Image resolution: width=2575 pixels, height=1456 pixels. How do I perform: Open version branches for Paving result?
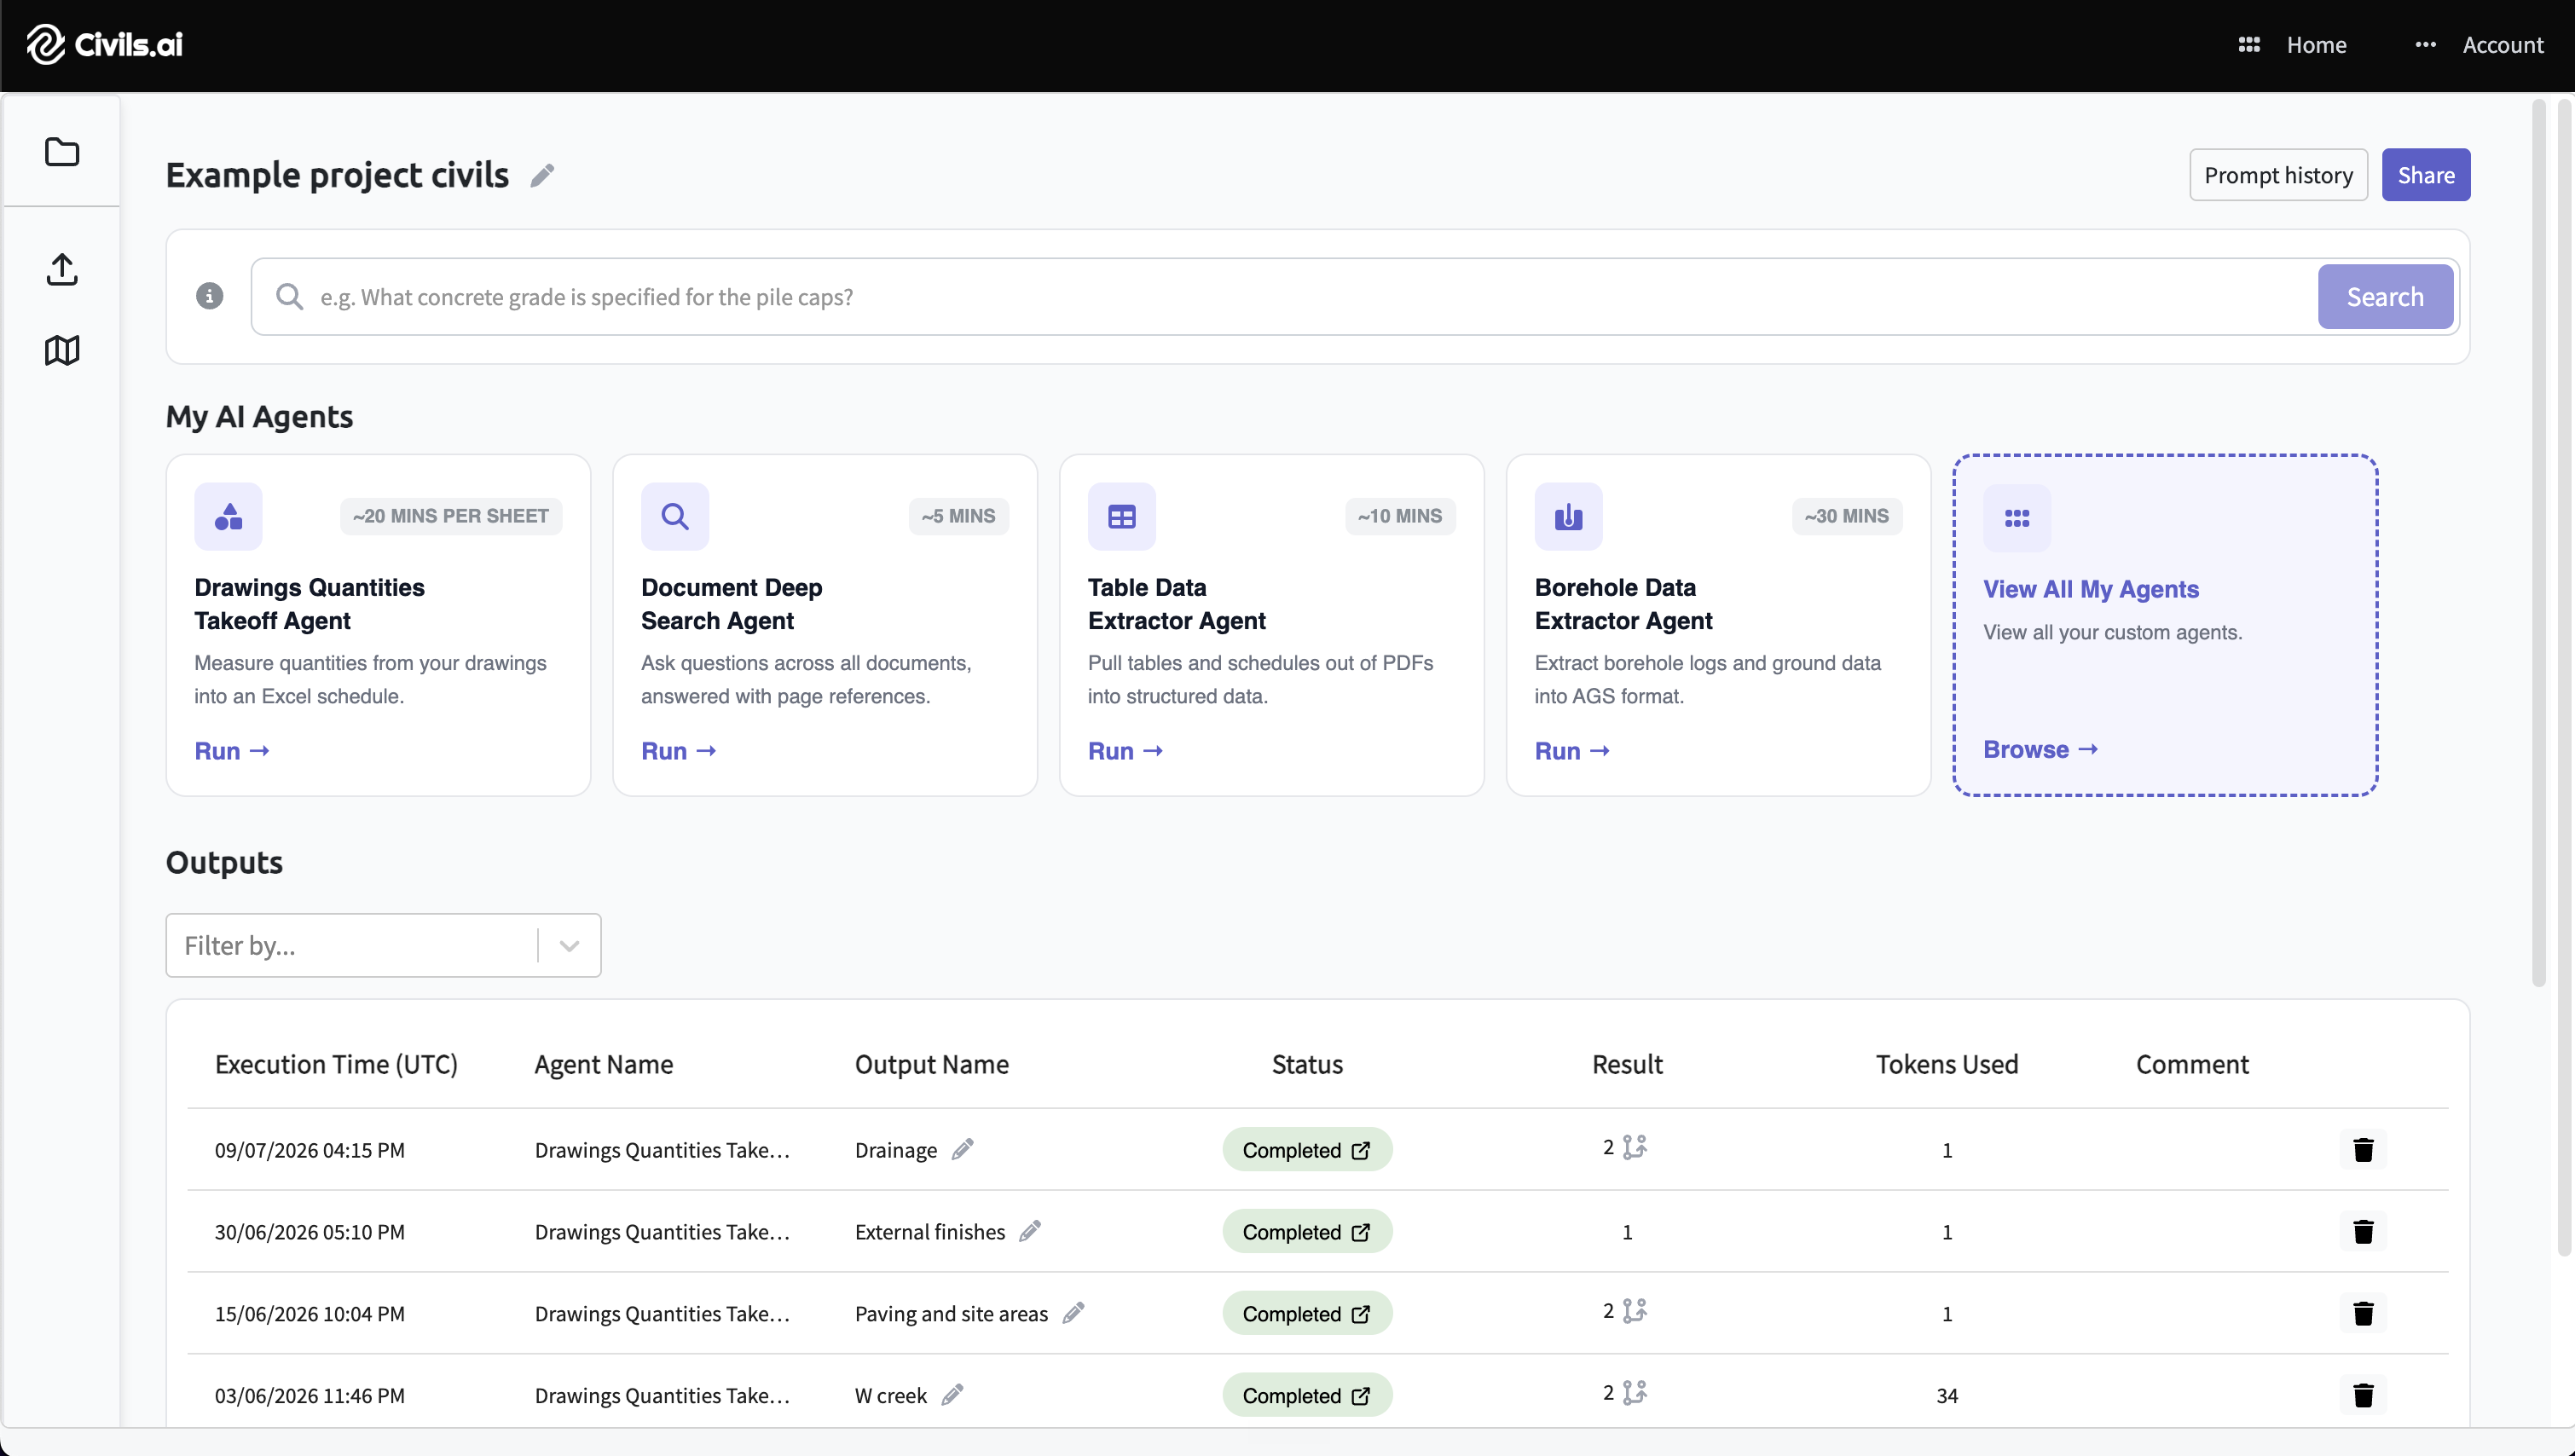pos(1634,1311)
